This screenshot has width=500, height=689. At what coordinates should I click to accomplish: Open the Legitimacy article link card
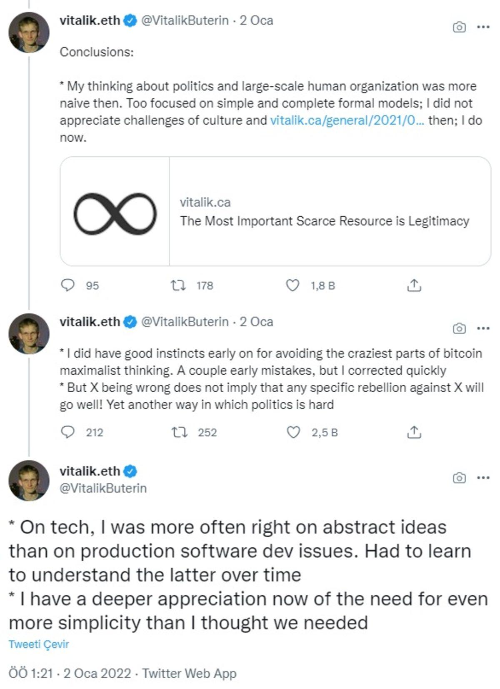[x=324, y=220]
